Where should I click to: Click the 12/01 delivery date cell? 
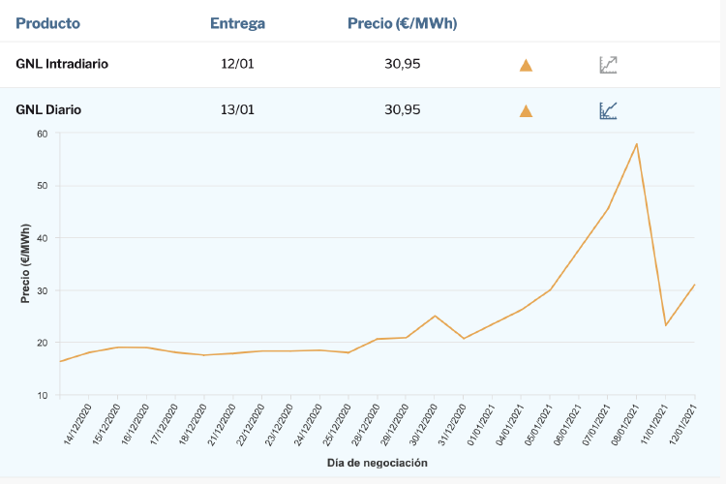(x=237, y=64)
